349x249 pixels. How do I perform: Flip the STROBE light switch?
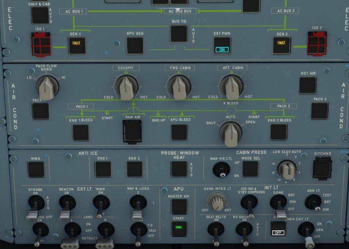point(33,202)
